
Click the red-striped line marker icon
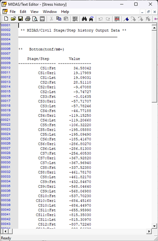pos(117,19)
